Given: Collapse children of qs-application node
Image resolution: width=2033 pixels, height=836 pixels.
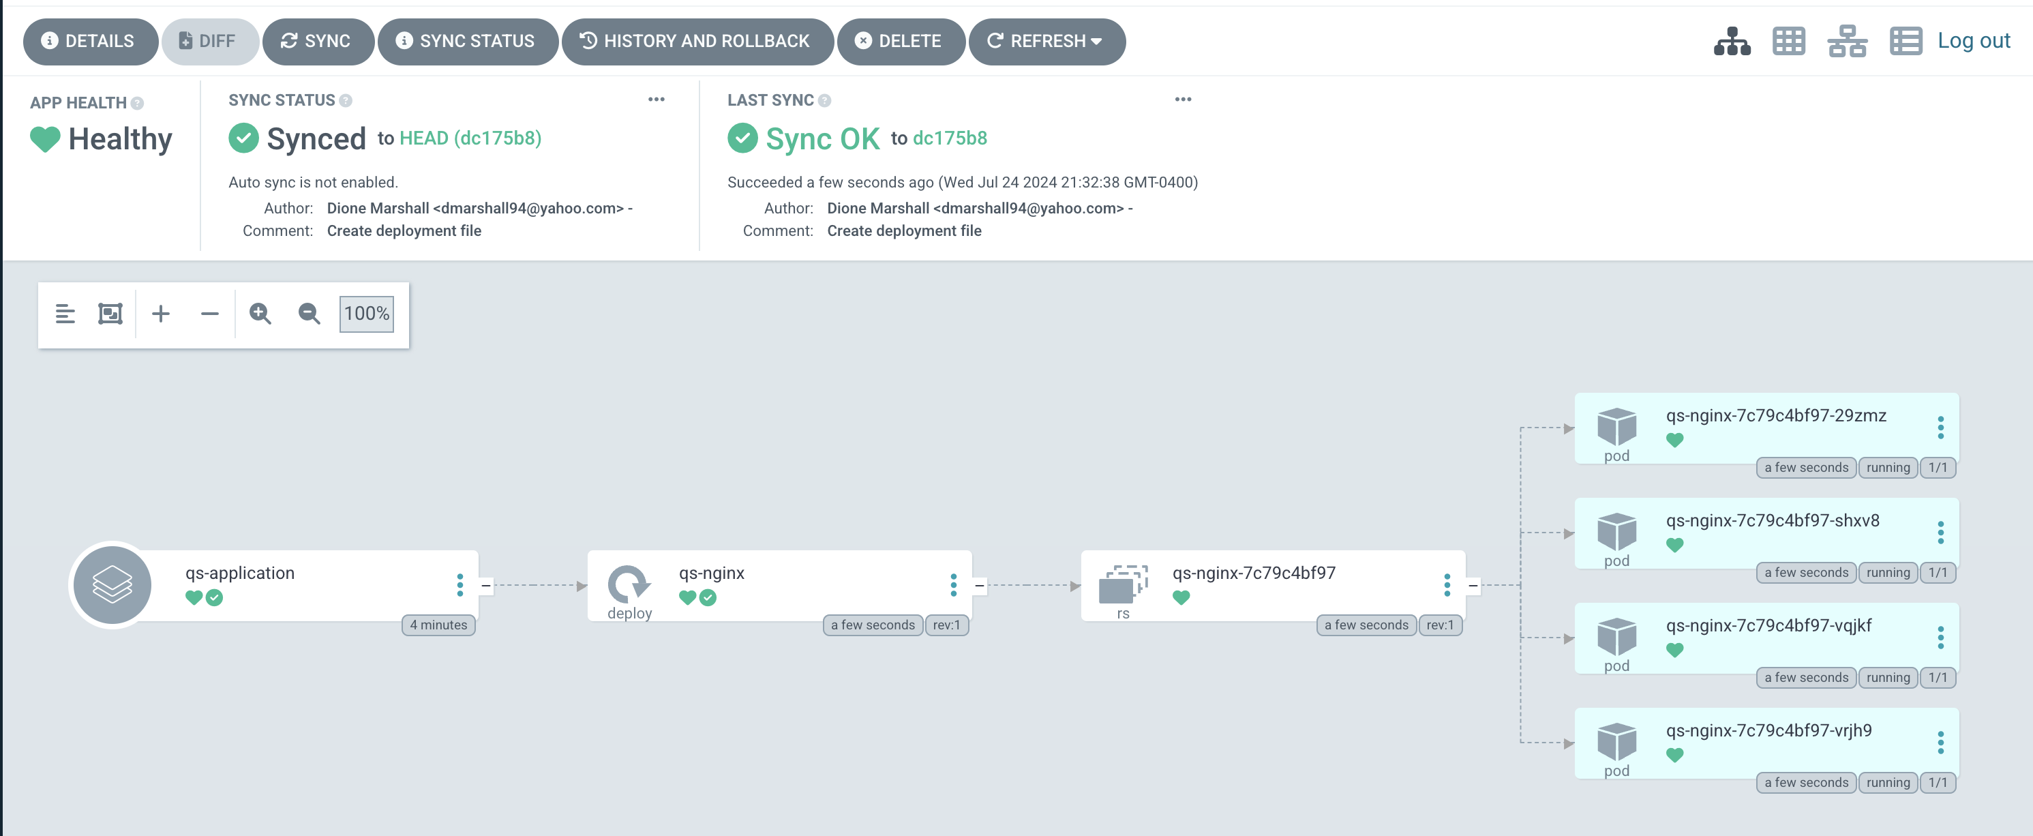Looking at the screenshot, I should (486, 586).
